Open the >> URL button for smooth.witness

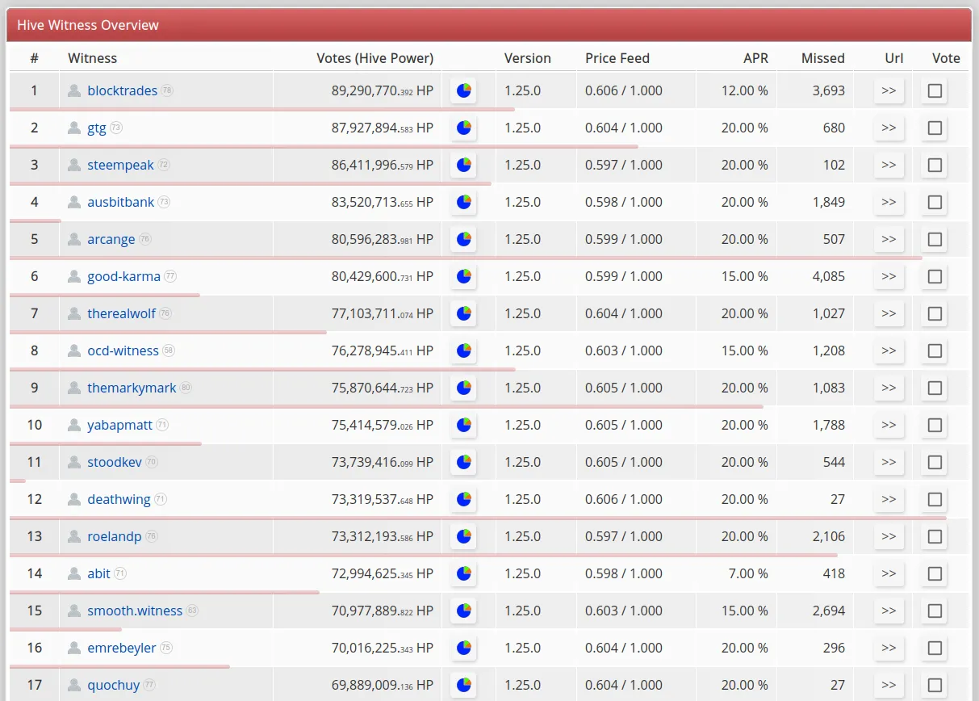[889, 611]
